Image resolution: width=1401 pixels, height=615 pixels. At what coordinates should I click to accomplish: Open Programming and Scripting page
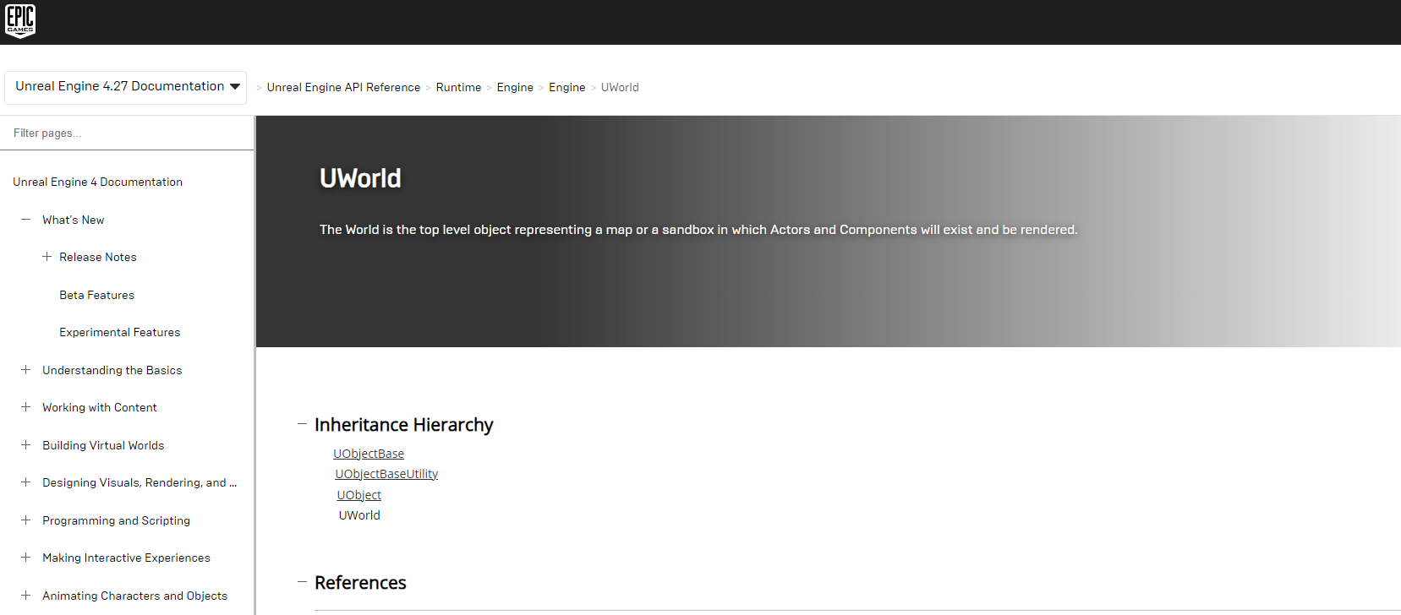coord(117,520)
